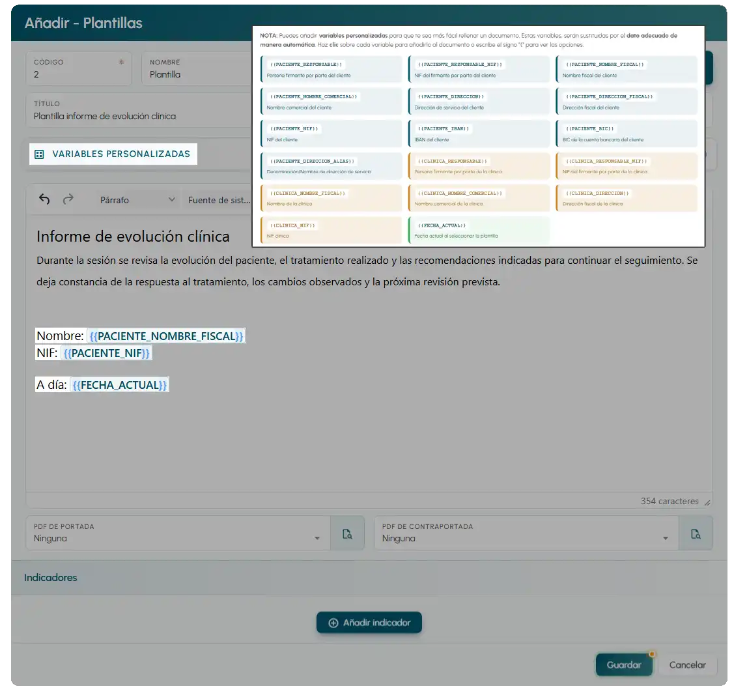Insert the CLINICA_RESPONSABLE variable
The width and height of the screenshot is (734, 697).
(479, 166)
